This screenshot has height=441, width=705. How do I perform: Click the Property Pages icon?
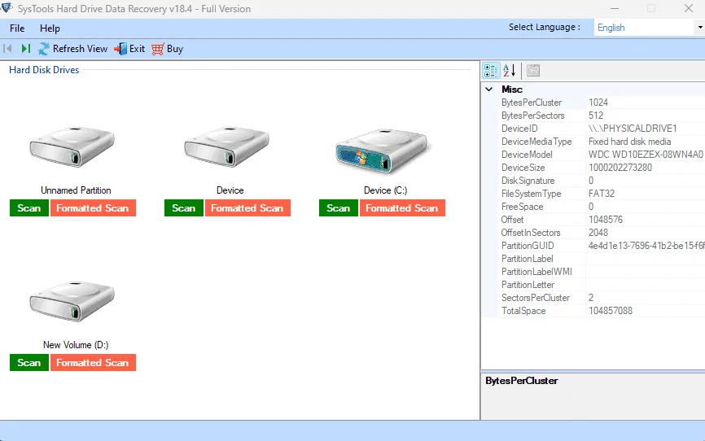(533, 71)
